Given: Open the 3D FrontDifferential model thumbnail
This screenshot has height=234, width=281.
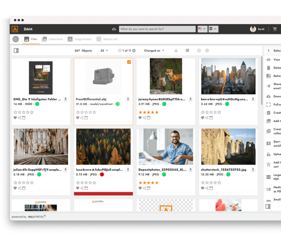Looking at the screenshot, I should (104, 77).
